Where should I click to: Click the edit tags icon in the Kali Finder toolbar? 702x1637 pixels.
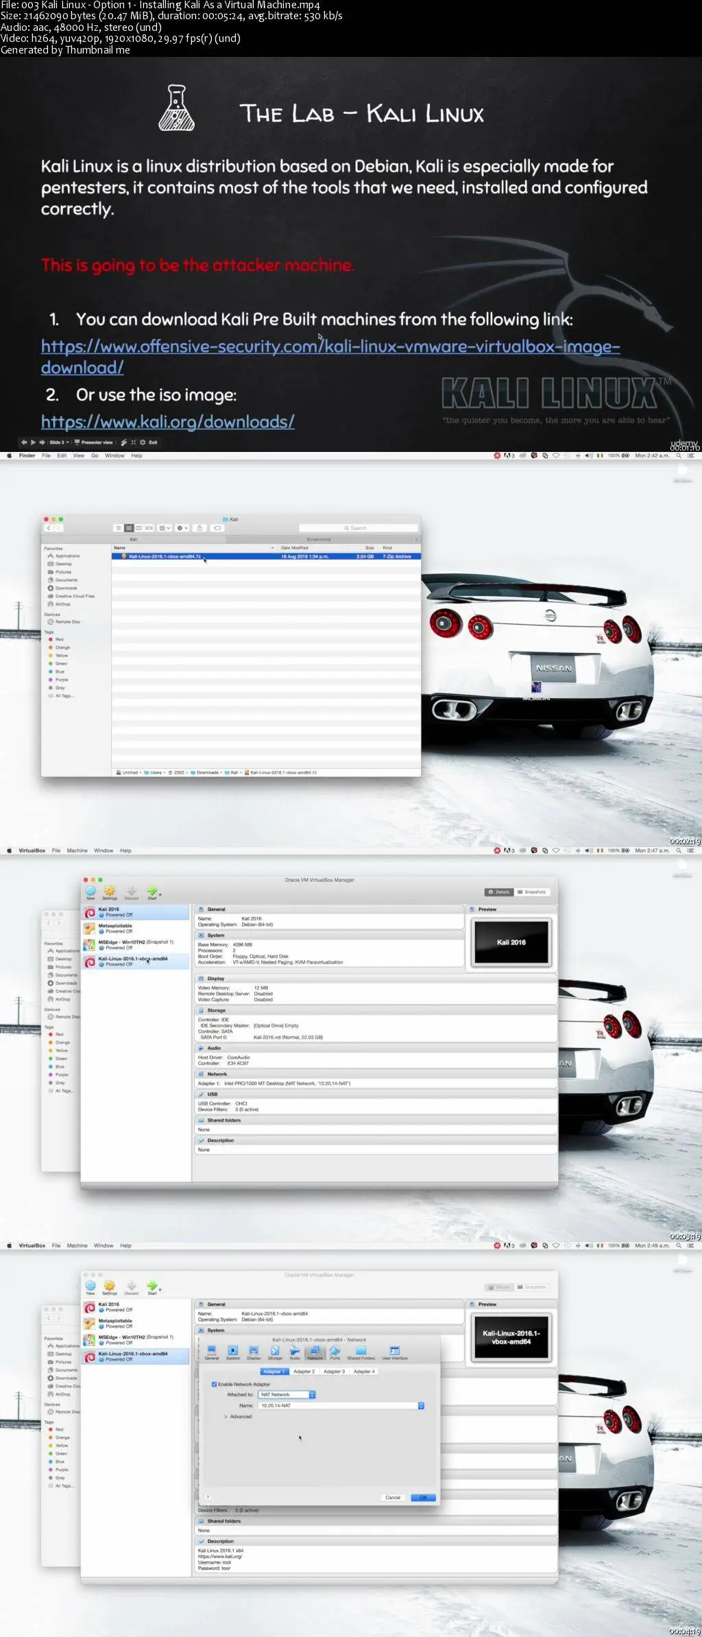217,528
